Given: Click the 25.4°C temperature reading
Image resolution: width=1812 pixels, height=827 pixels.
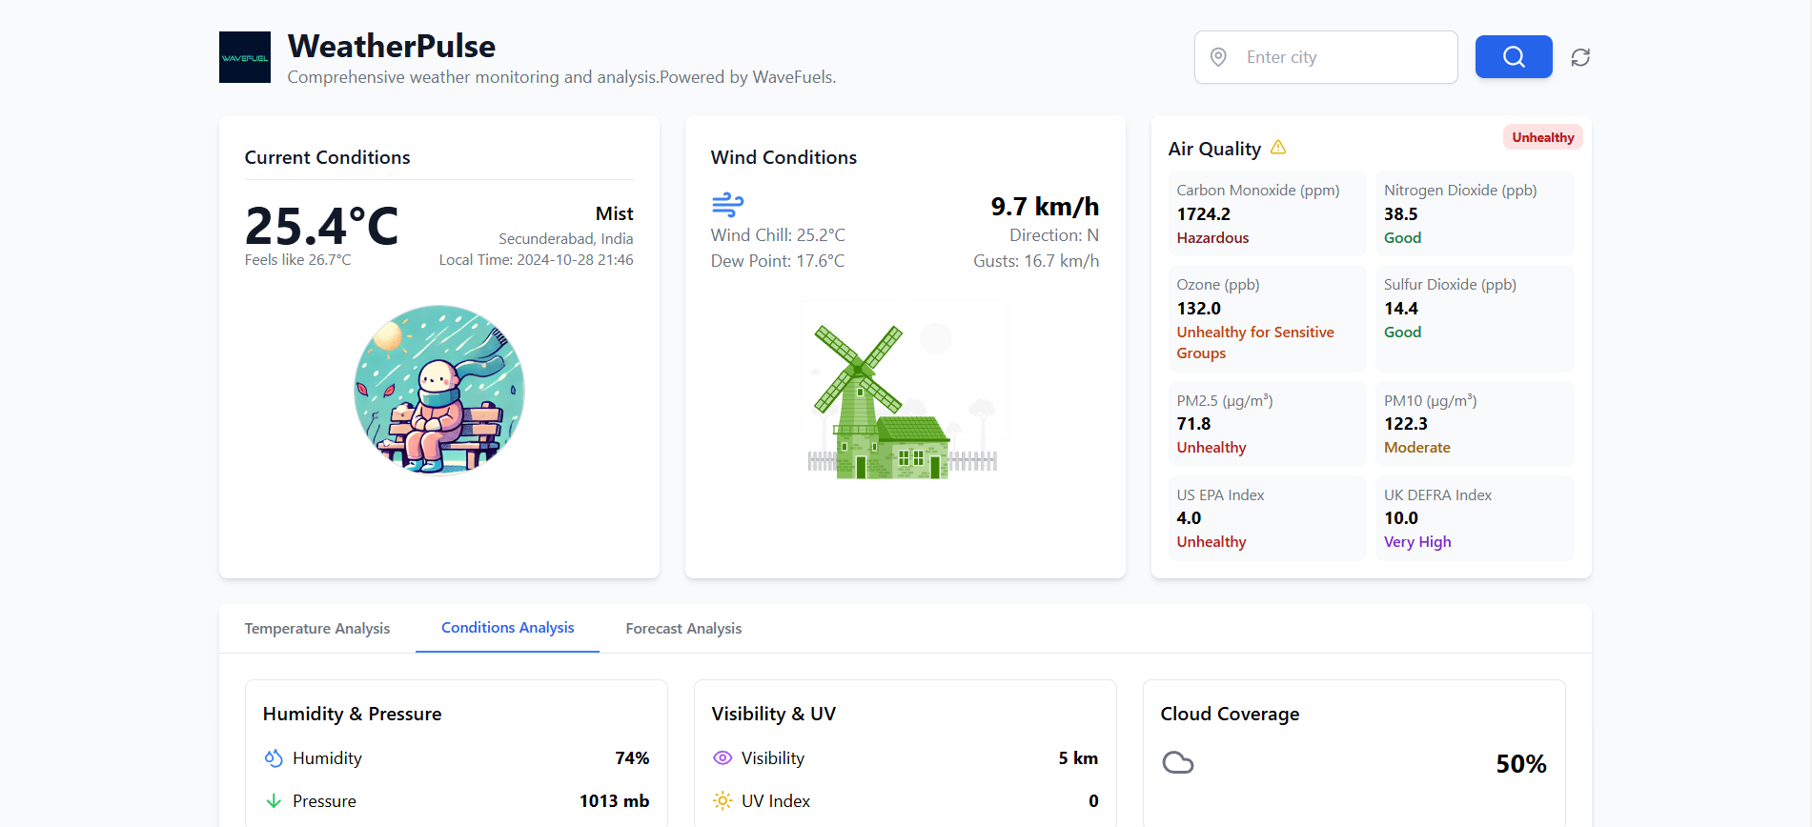Looking at the screenshot, I should tap(321, 226).
